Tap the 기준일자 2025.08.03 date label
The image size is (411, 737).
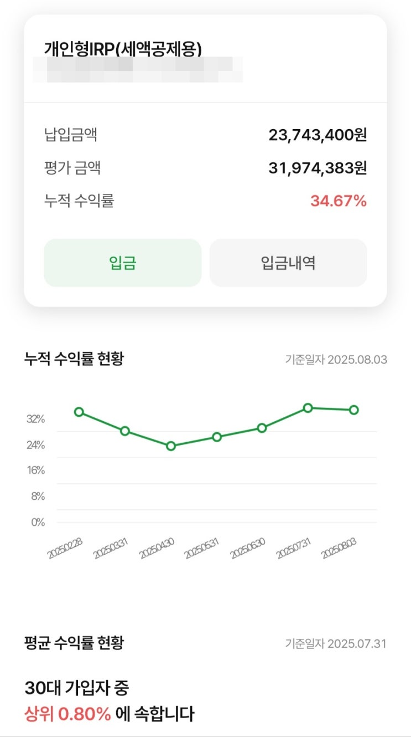click(336, 360)
